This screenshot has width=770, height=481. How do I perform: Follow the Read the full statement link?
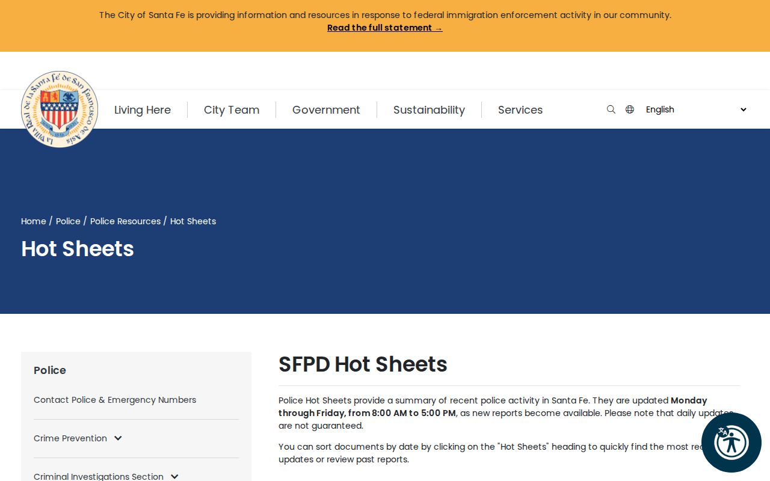[x=385, y=28]
